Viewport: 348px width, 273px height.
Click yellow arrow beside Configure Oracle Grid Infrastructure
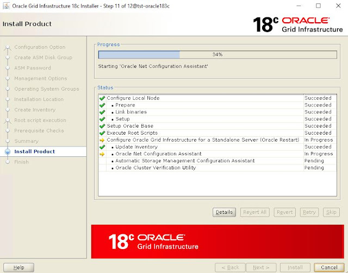[102, 140]
